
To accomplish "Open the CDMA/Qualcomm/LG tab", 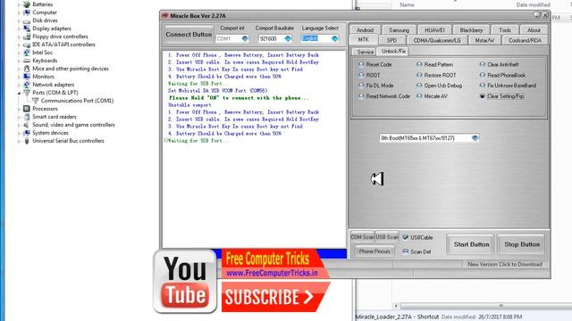I will [437, 40].
